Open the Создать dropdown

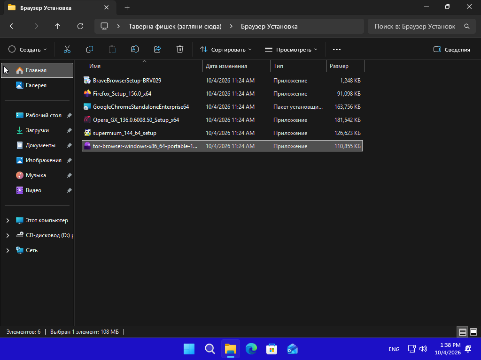point(28,49)
